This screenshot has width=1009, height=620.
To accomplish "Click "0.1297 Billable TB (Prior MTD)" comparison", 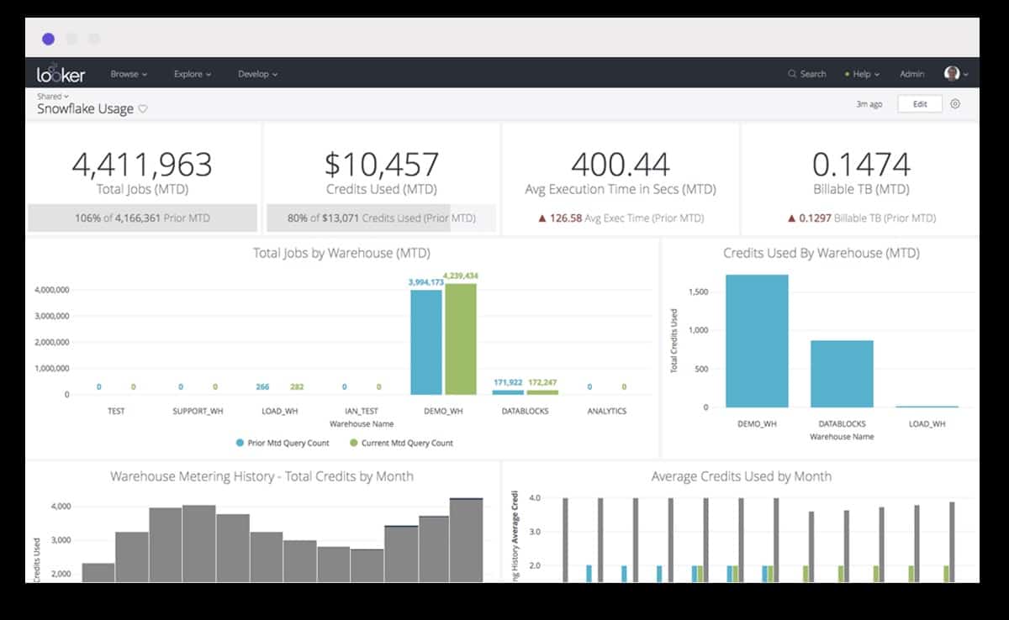I will [861, 218].
